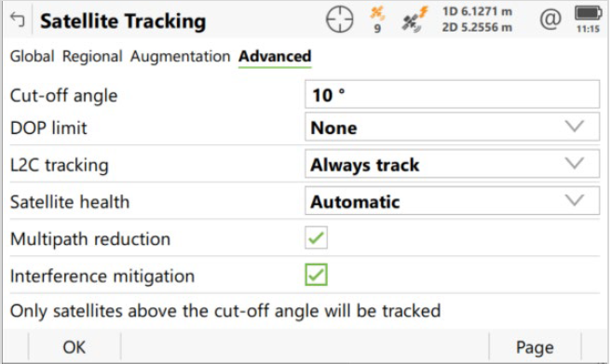The width and height of the screenshot is (612, 364).
Task: Toggle the Interference mitigation checkbox
Action: [x=316, y=275]
